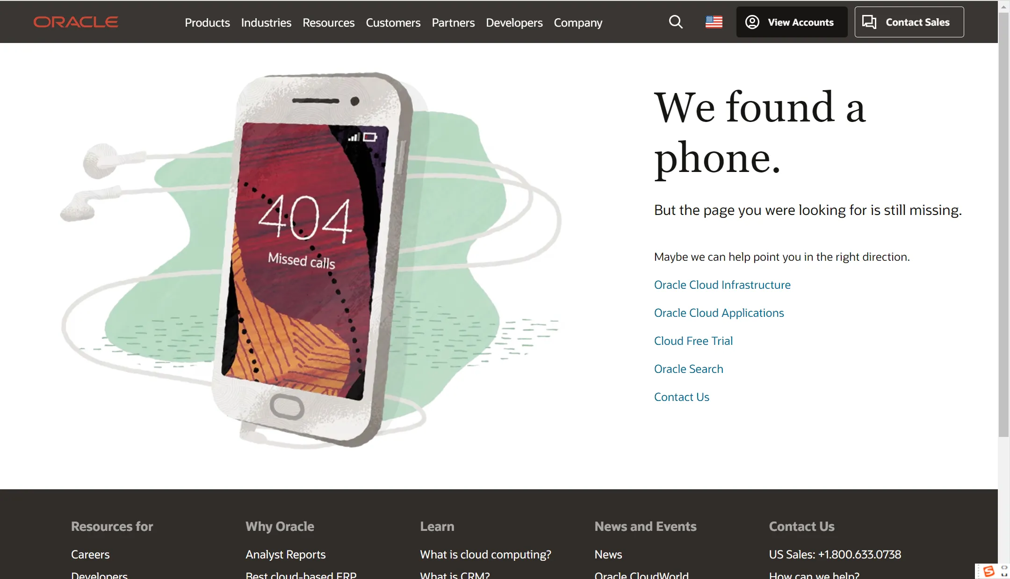Click the Partners navigation tab

453,22
